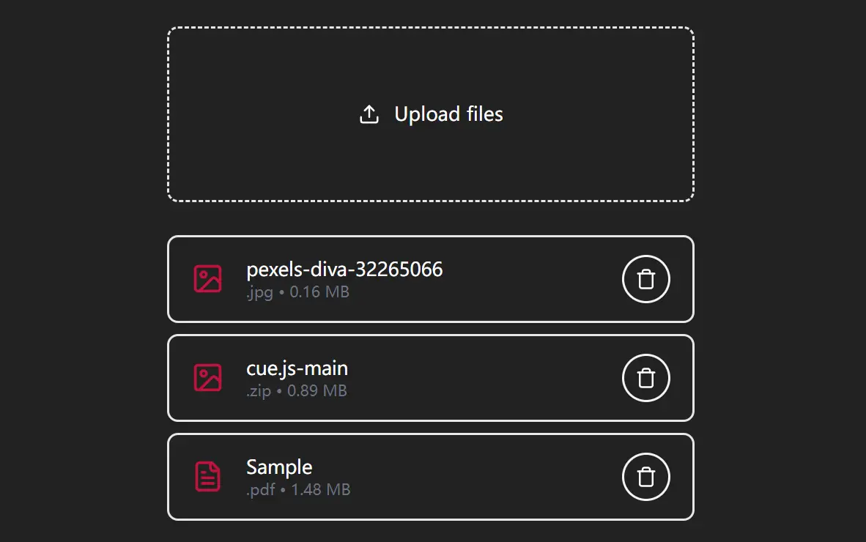
Task: Click the Upload files label text
Action: [x=448, y=114]
